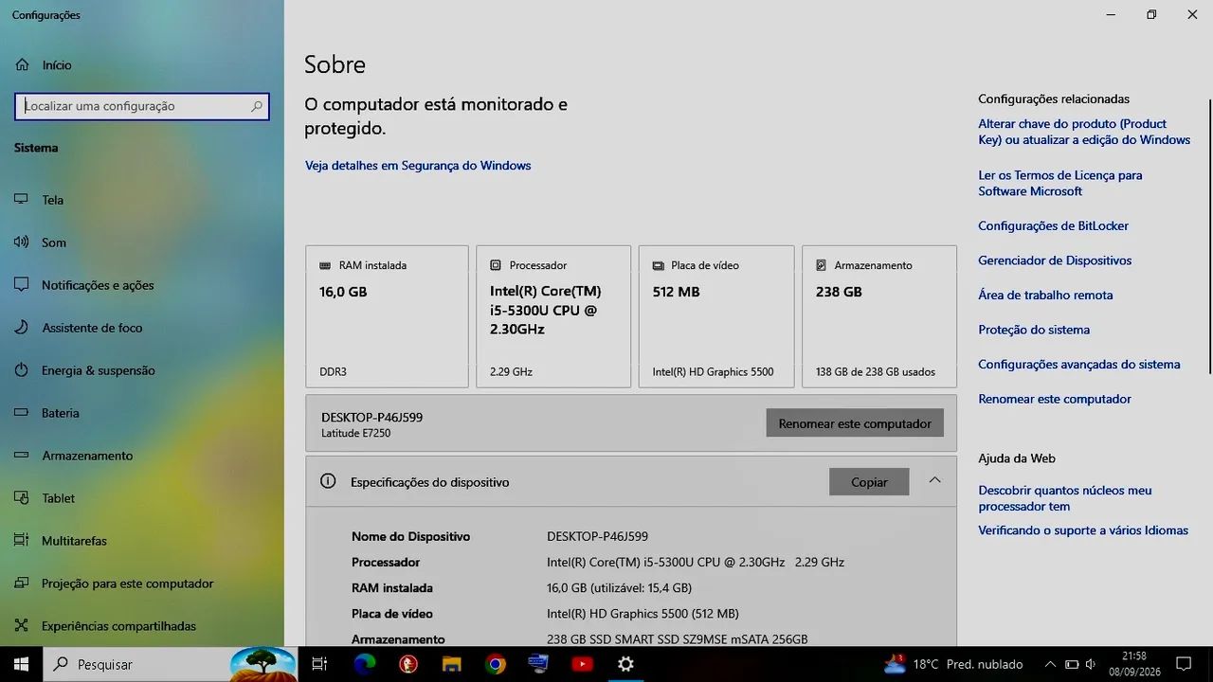Click RAM instalada 16,0 GB (utilizável: 15,4 GB)
The image size is (1213, 682).
click(619, 587)
